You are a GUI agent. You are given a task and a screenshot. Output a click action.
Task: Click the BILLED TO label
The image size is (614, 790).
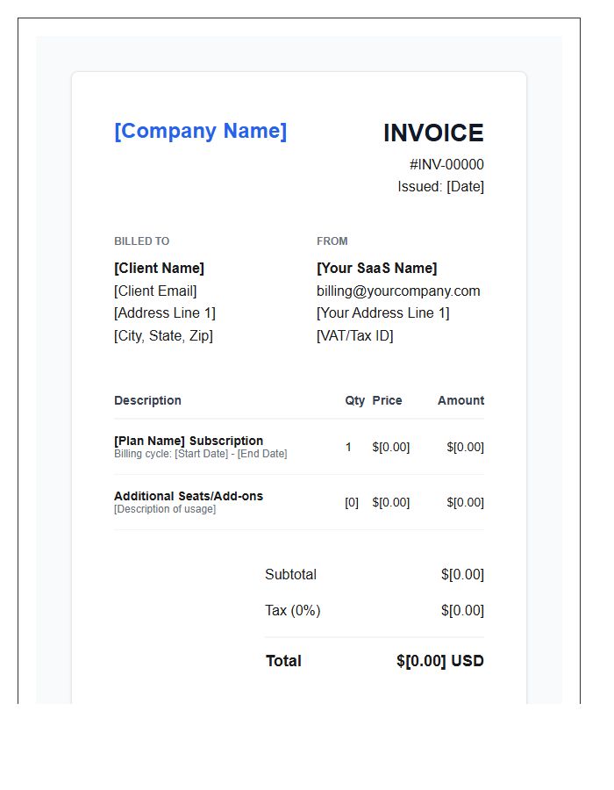click(141, 241)
